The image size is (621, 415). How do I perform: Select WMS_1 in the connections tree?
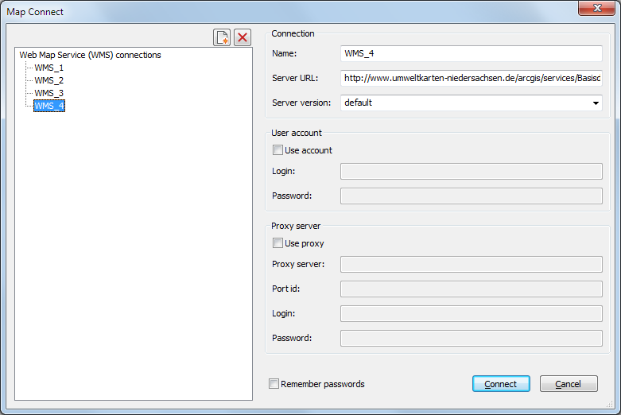[49, 68]
